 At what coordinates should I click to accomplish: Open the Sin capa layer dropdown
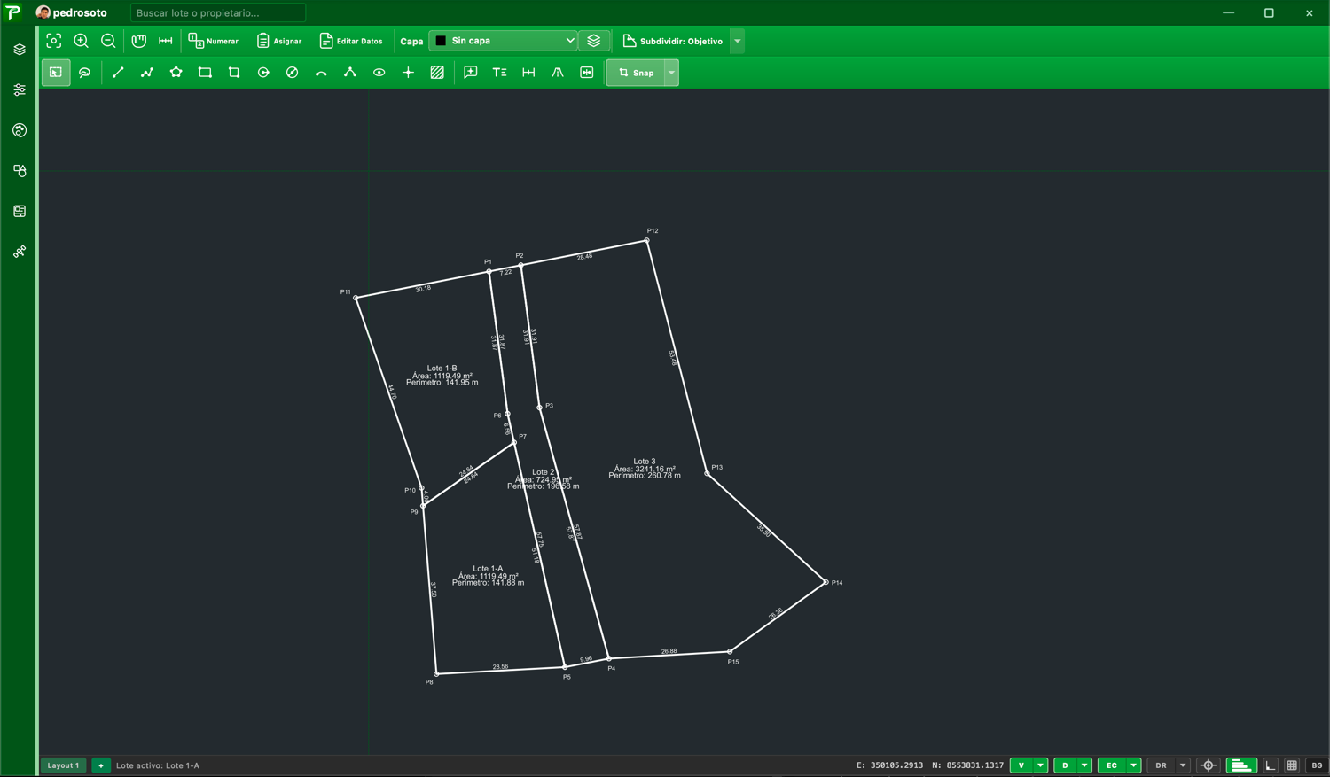click(x=504, y=41)
